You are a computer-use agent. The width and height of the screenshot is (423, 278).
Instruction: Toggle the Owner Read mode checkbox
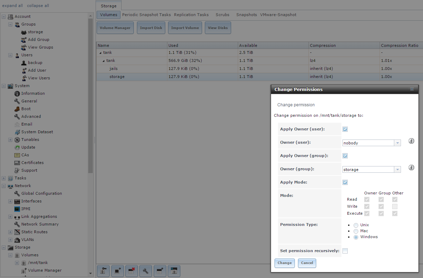(367, 199)
